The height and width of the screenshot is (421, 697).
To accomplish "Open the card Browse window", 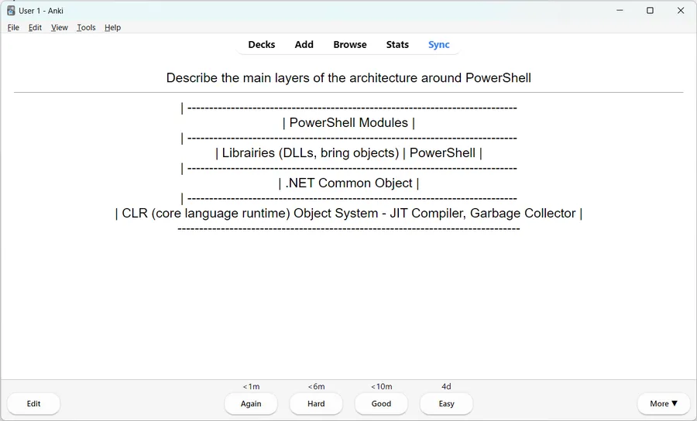I will (x=350, y=44).
